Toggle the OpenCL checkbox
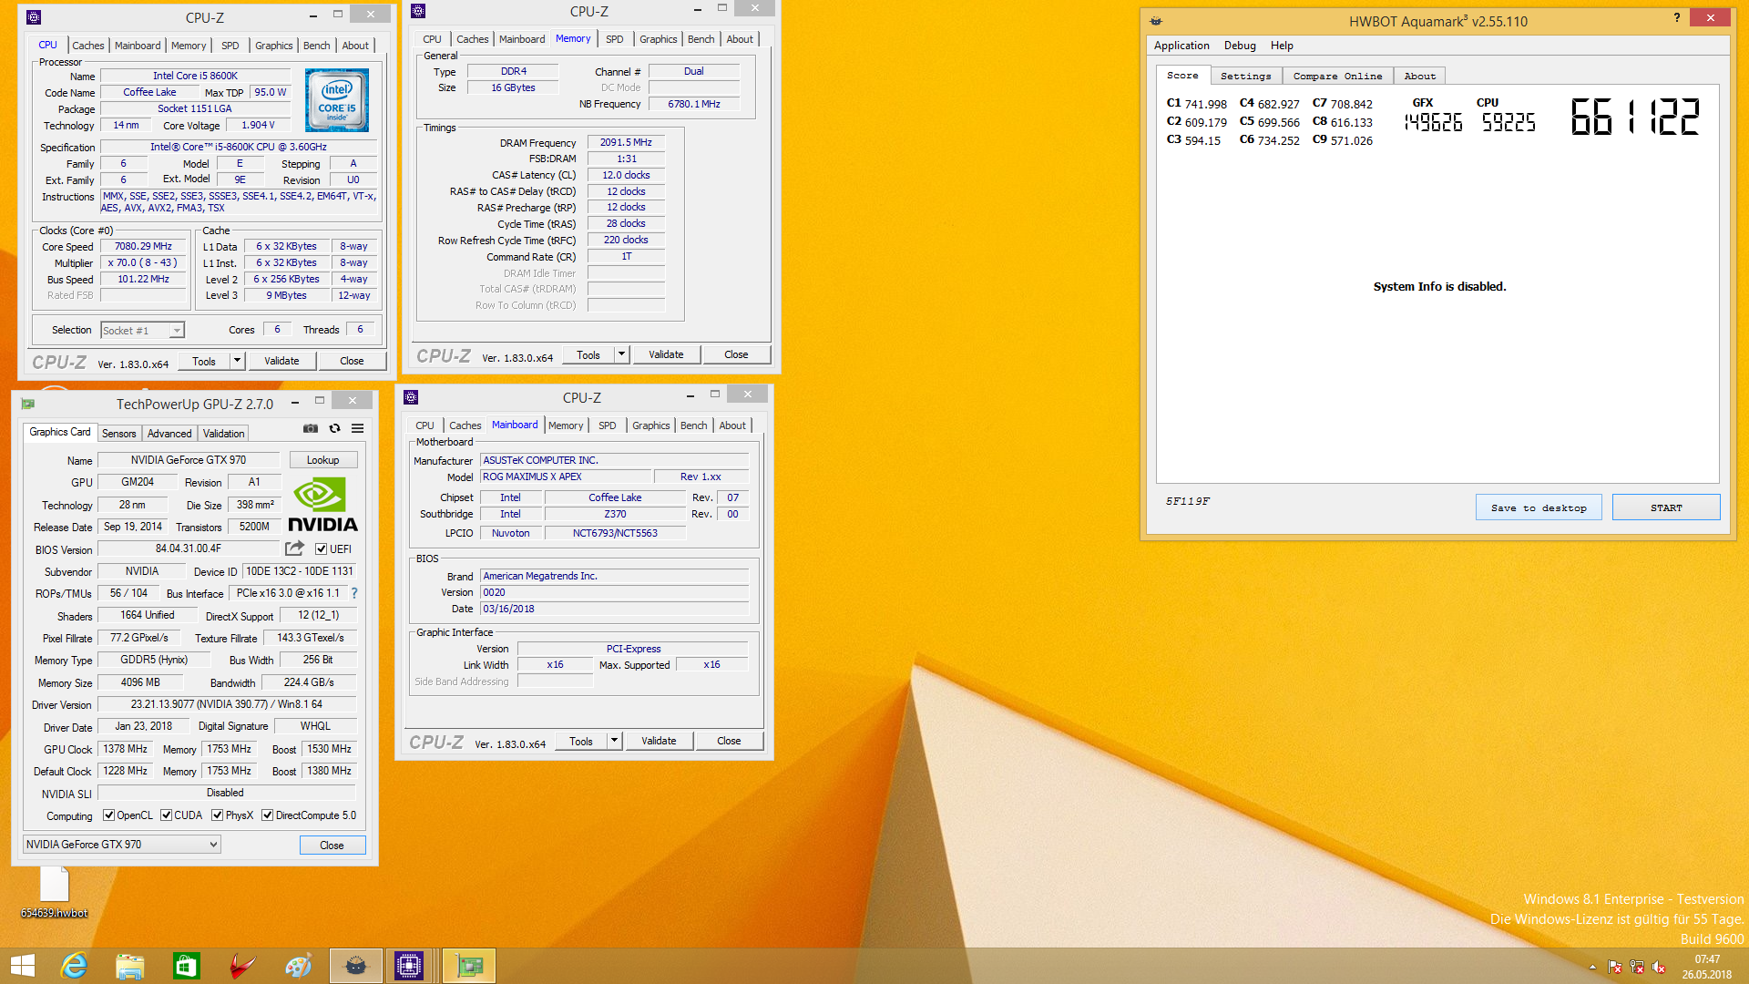This screenshot has width=1749, height=984. point(108,815)
